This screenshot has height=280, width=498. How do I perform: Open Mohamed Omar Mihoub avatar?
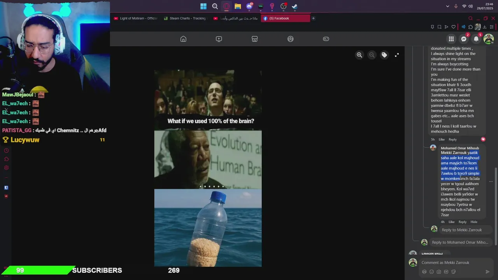pyautogui.click(x=433, y=148)
